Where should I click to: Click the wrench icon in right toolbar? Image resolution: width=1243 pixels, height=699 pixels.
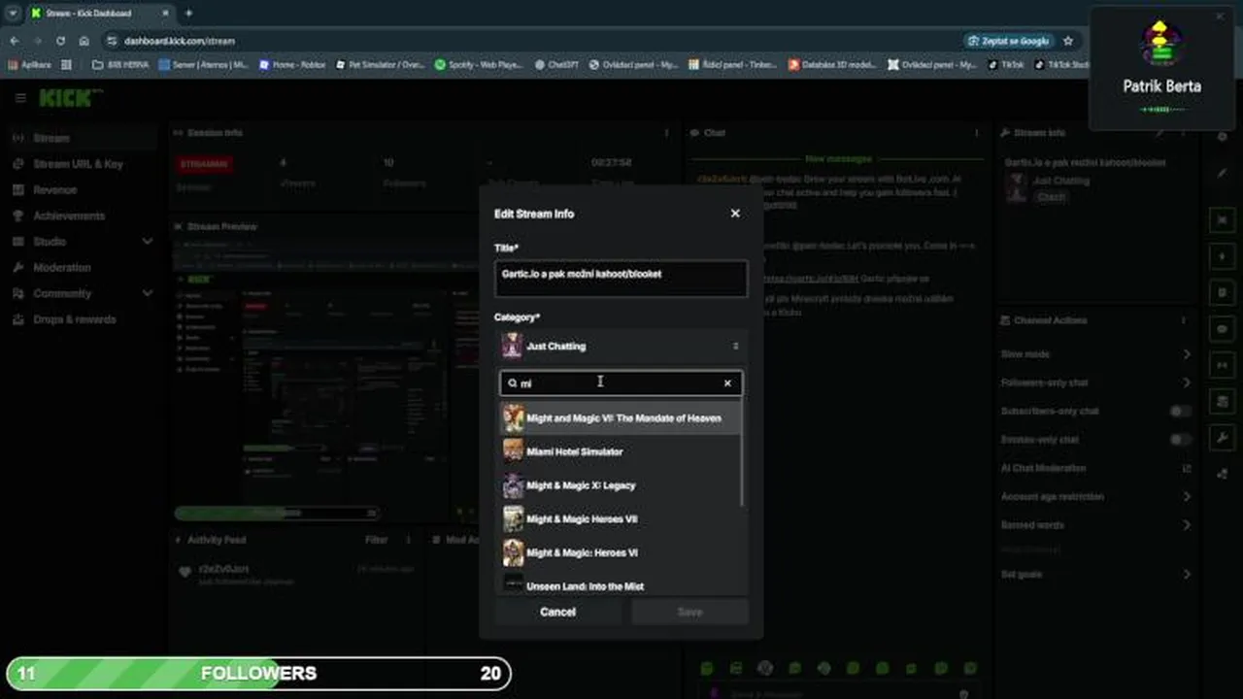(1223, 438)
